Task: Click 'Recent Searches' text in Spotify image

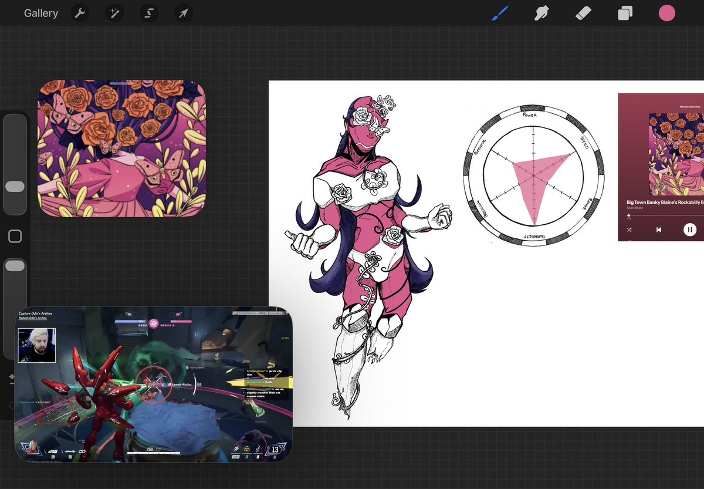Action: (689, 107)
